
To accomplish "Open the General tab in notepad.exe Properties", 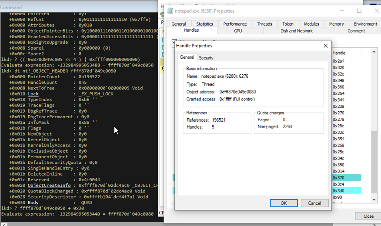I will tap(179, 24).
